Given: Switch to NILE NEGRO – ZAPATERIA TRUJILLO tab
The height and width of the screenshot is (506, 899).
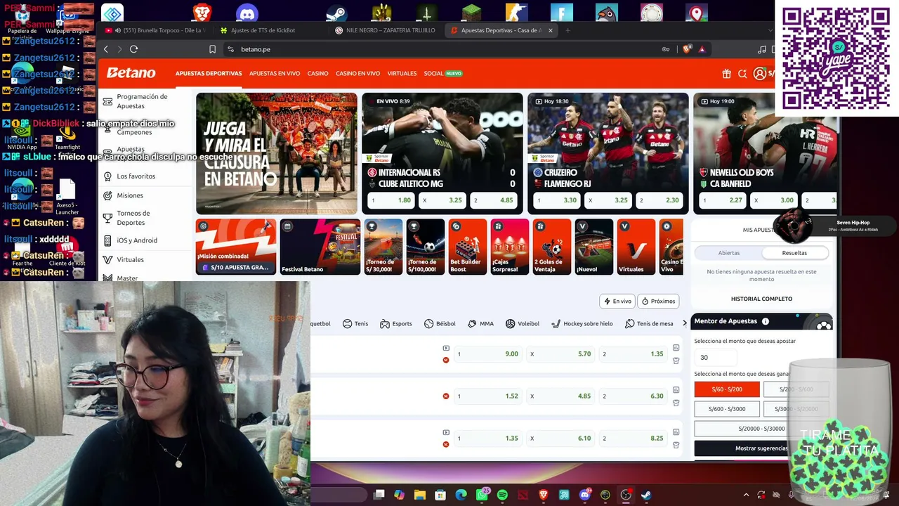Looking at the screenshot, I should [385, 30].
